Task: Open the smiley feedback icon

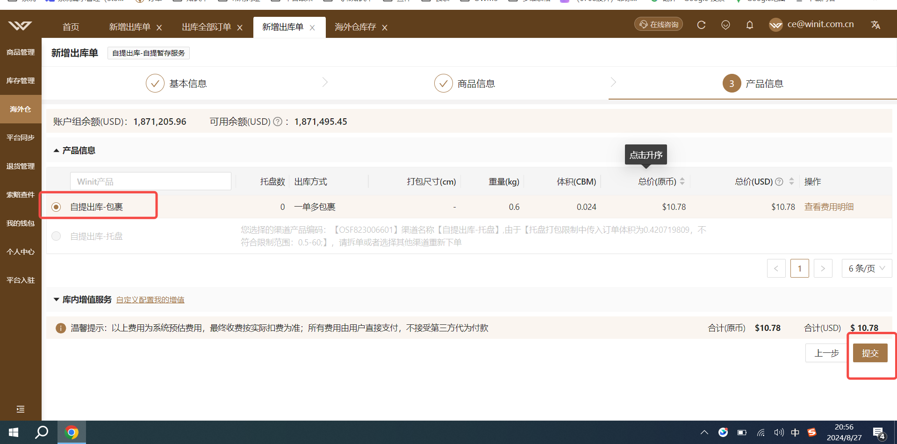Action: [x=725, y=25]
